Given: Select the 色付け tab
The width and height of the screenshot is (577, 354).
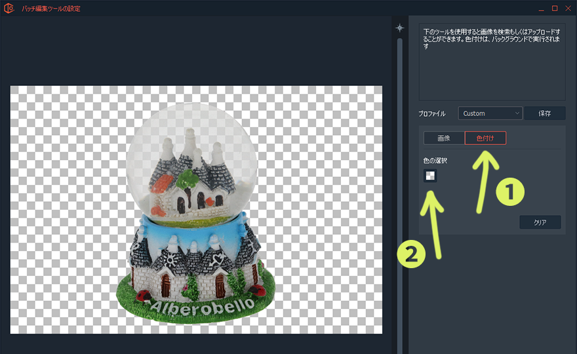Looking at the screenshot, I should [485, 138].
